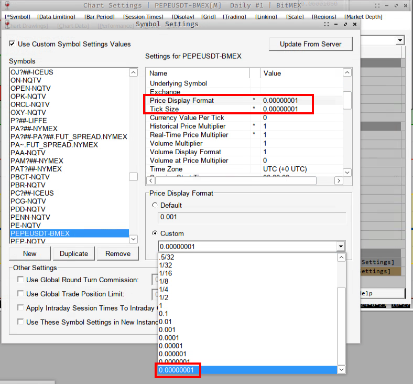Open the Display tab
413x384 pixels.
[x=183, y=17]
